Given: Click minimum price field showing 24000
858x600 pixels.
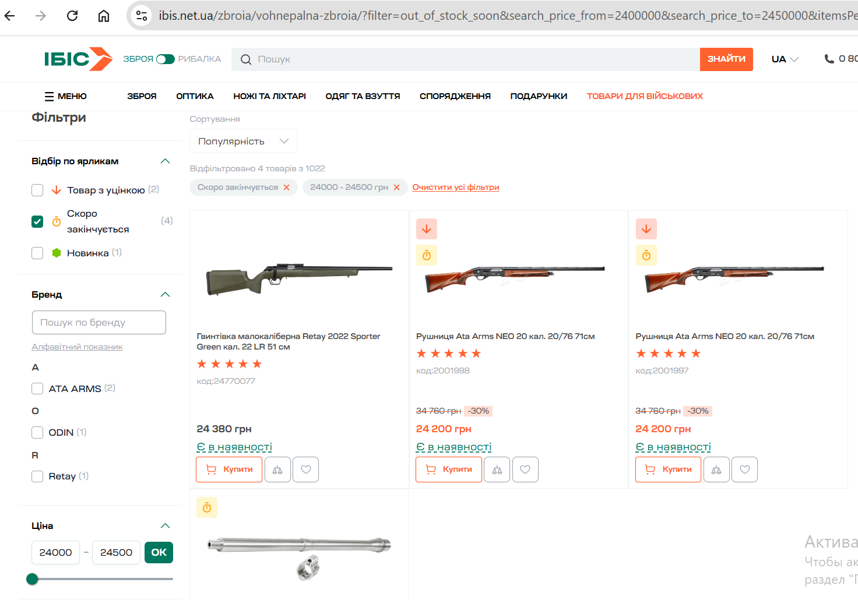Looking at the screenshot, I should coord(55,552).
